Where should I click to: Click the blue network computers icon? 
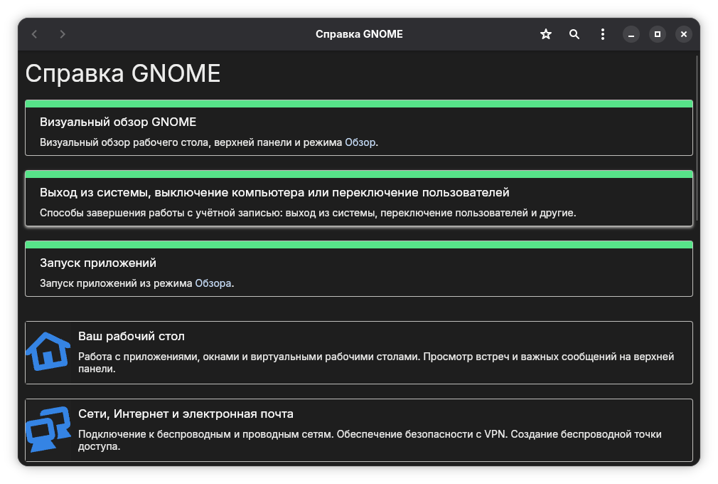point(48,429)
